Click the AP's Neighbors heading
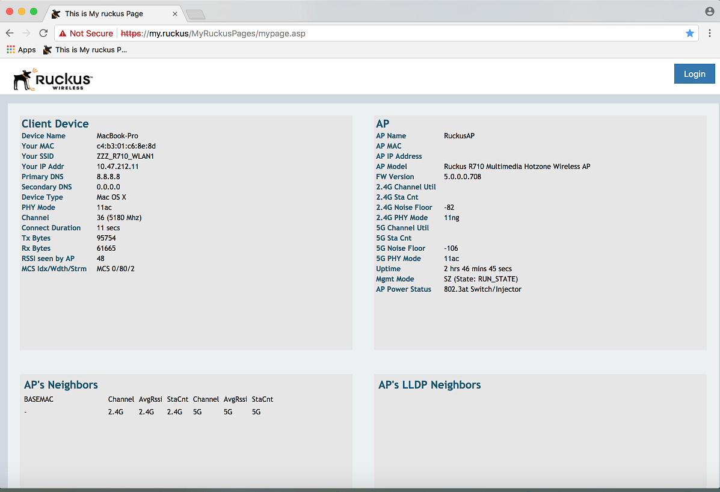The height and width of the screenshot is (492, 720). pyautogui.click(x=61, y=385)
